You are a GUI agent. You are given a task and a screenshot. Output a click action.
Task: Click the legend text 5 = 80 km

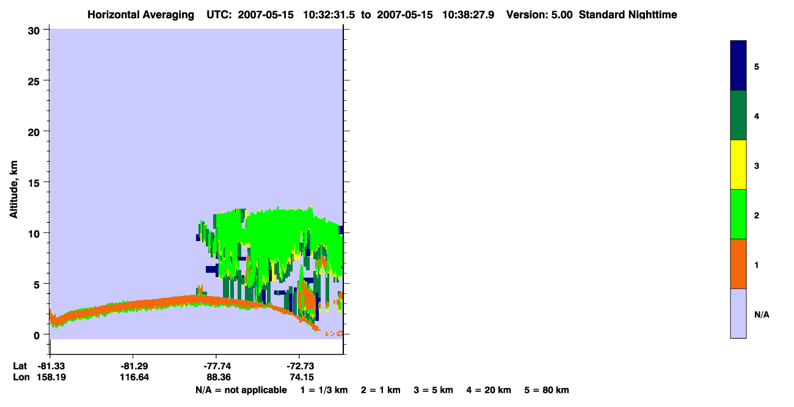point(547,390)
